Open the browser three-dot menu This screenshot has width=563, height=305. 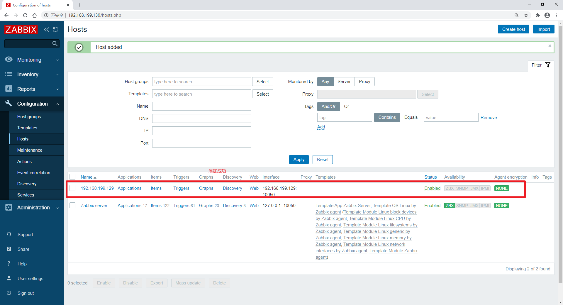557,15
